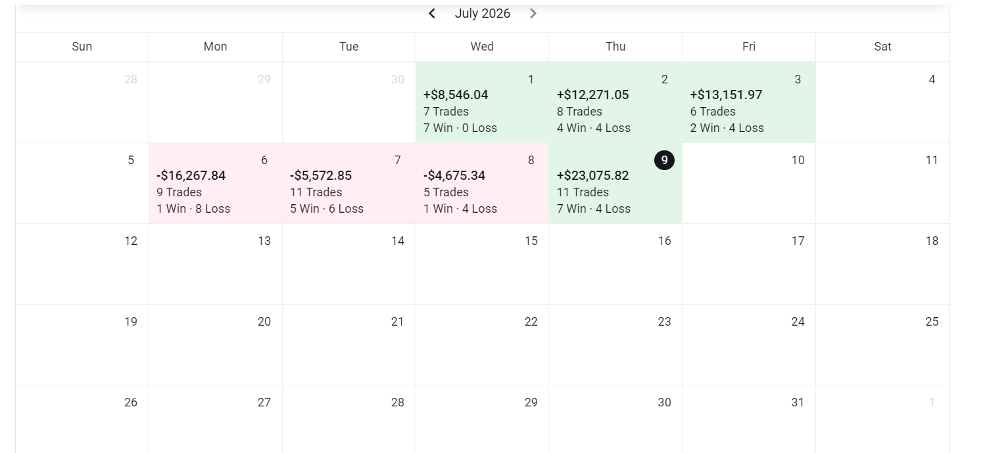The height and width of the screenshot is (453, 1008).
Task: Advance to next month with right chevron
Action: [x=533, y=13]
